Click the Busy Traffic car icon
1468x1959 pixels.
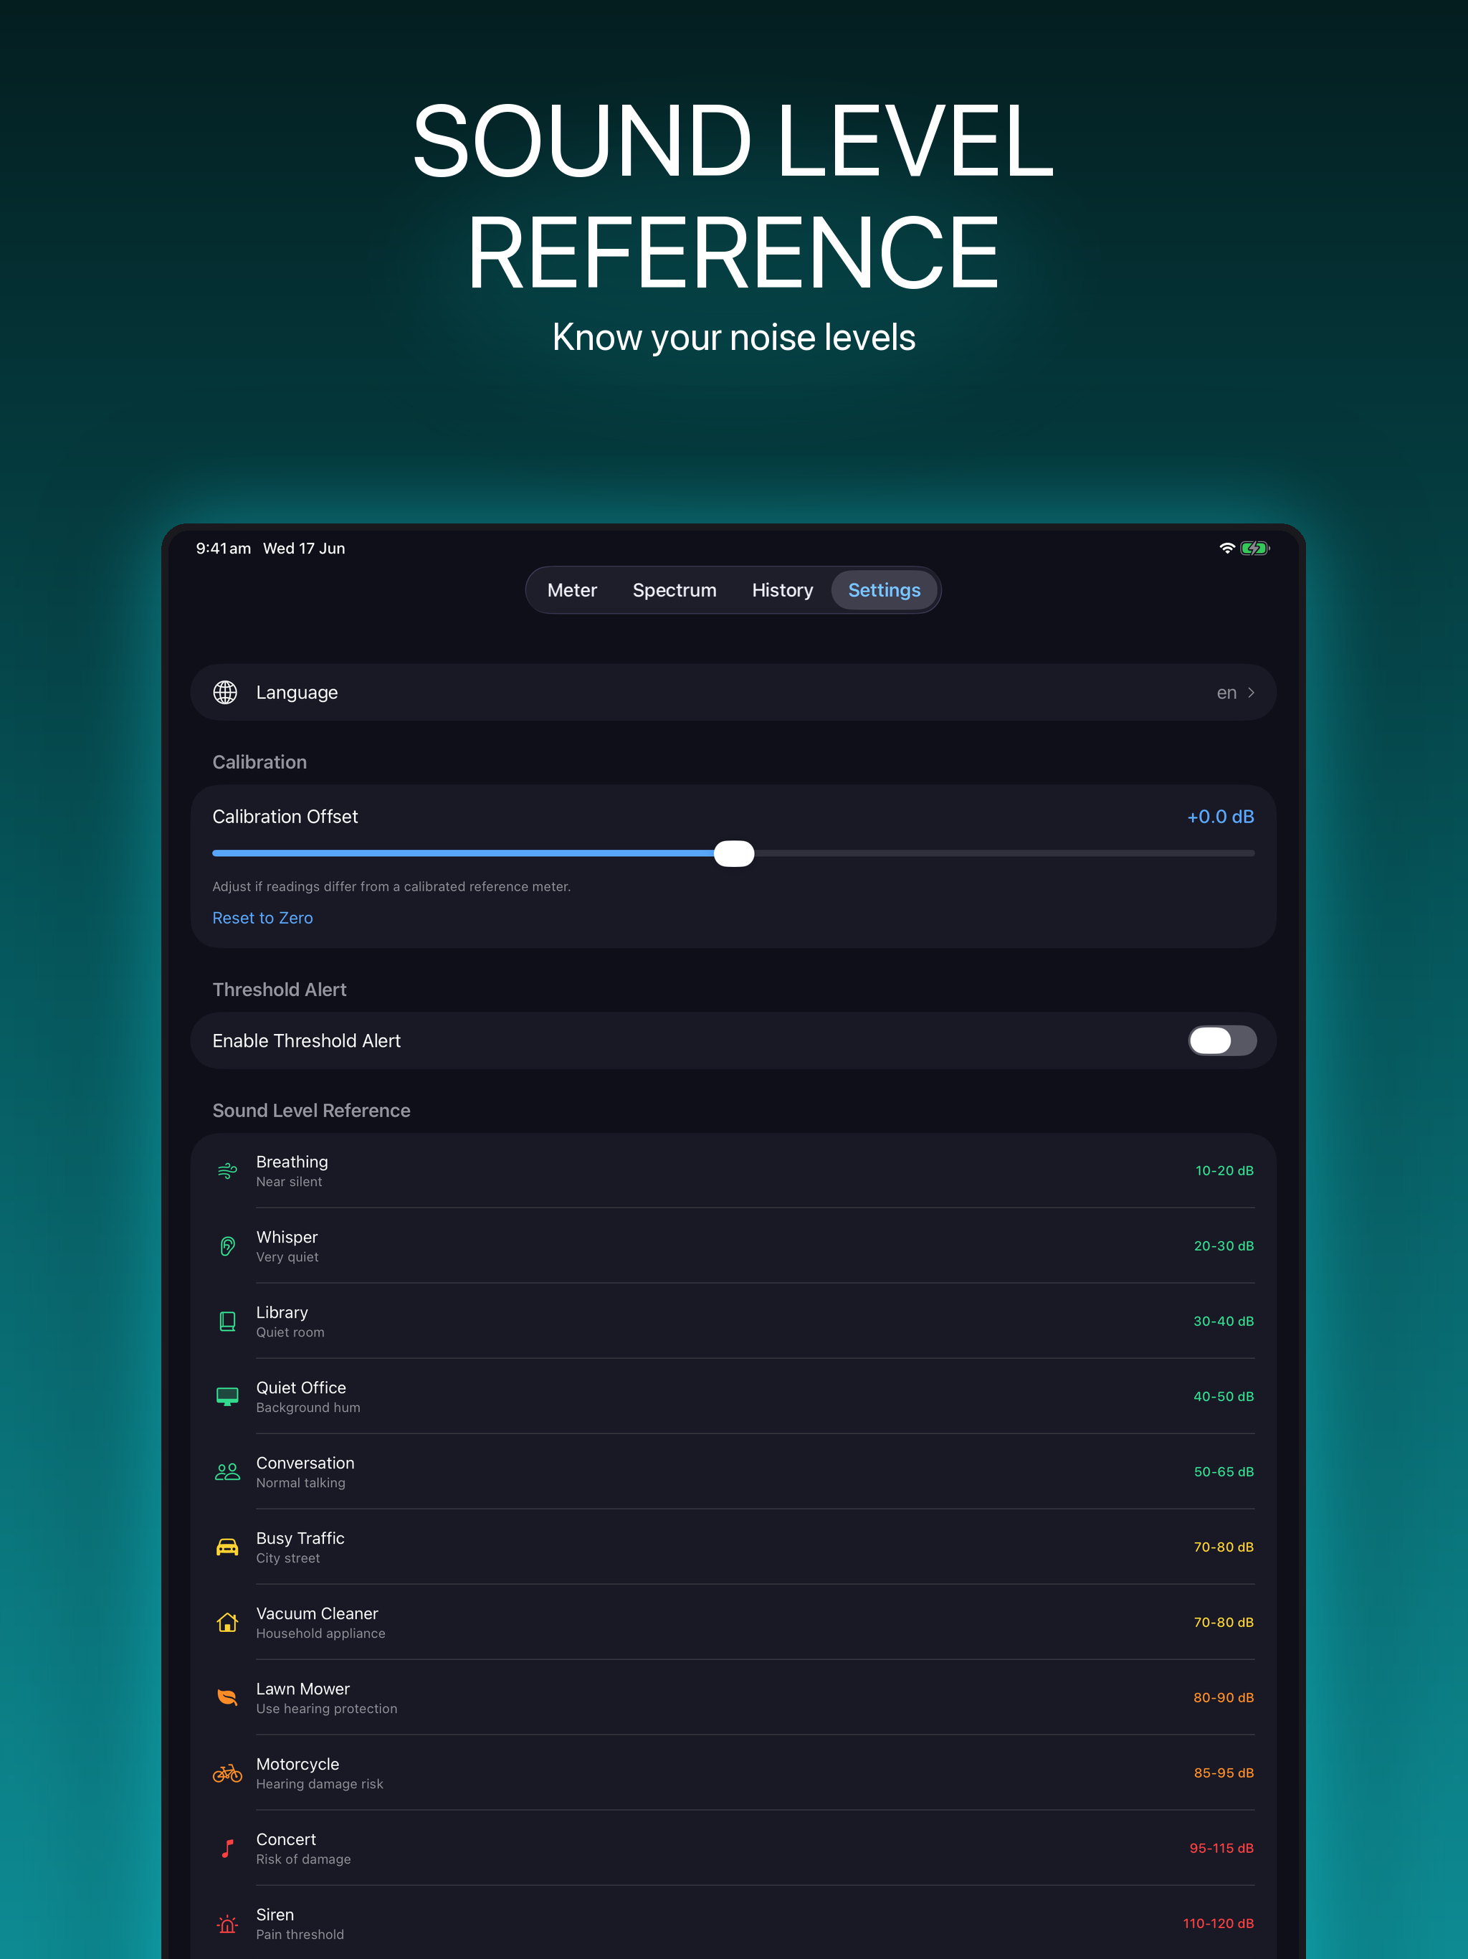[227, 1547]
